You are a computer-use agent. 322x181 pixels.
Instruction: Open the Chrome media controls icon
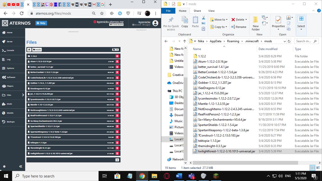pyautogui.click(x=139, y=13)
